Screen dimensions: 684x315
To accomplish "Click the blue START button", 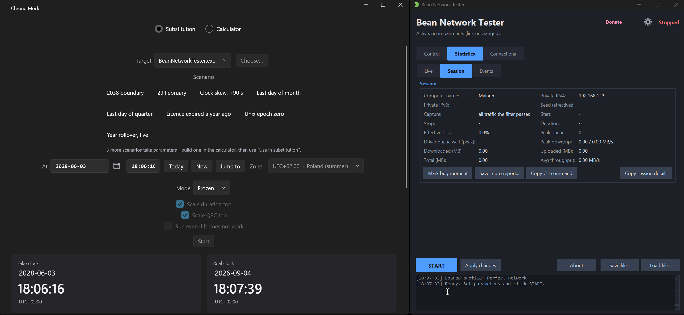I will (436, 265).
